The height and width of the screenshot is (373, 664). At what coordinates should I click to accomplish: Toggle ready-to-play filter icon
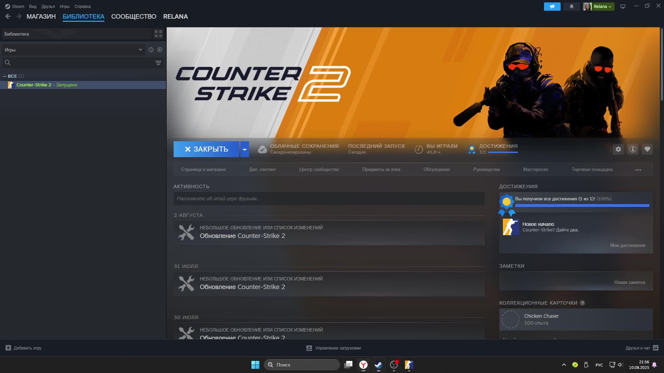160,50
